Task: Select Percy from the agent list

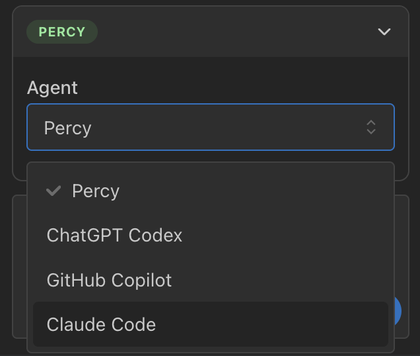Action: click(x=96, y=191)
